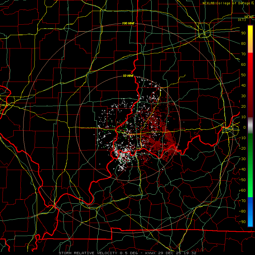Select the 20 value on velocity scale
The image size is (255, 255).
tap(243, 106)
